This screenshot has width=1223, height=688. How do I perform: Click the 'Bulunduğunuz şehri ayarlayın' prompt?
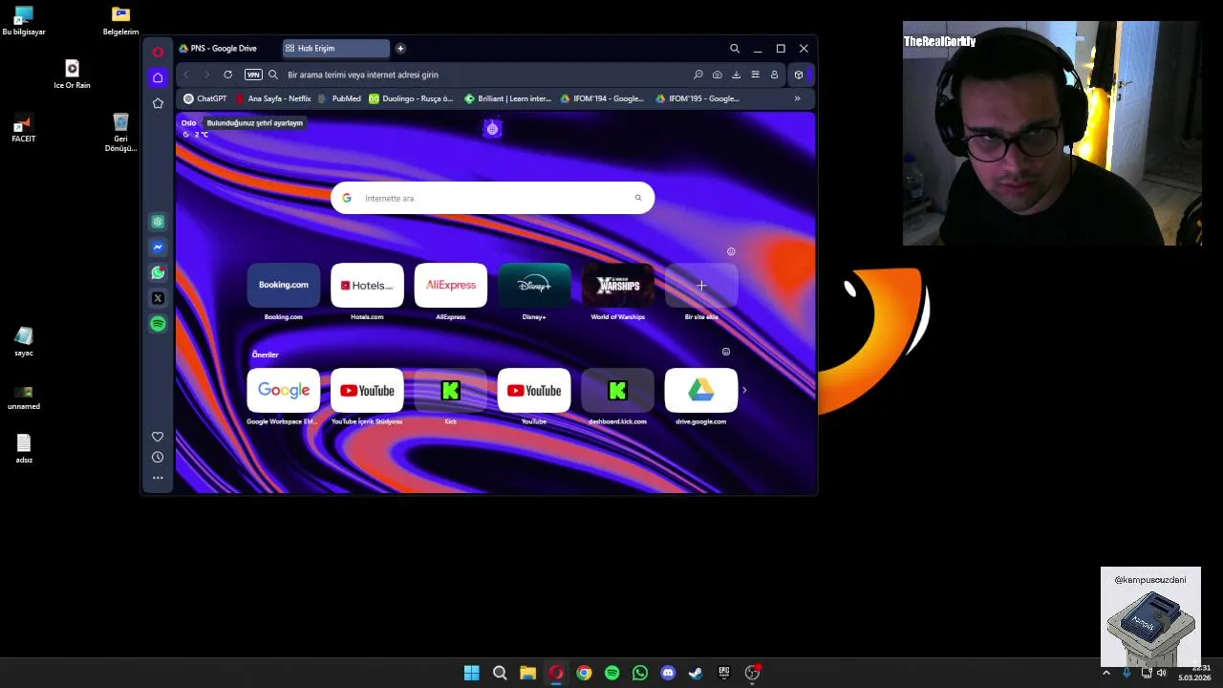pos(254,123)
